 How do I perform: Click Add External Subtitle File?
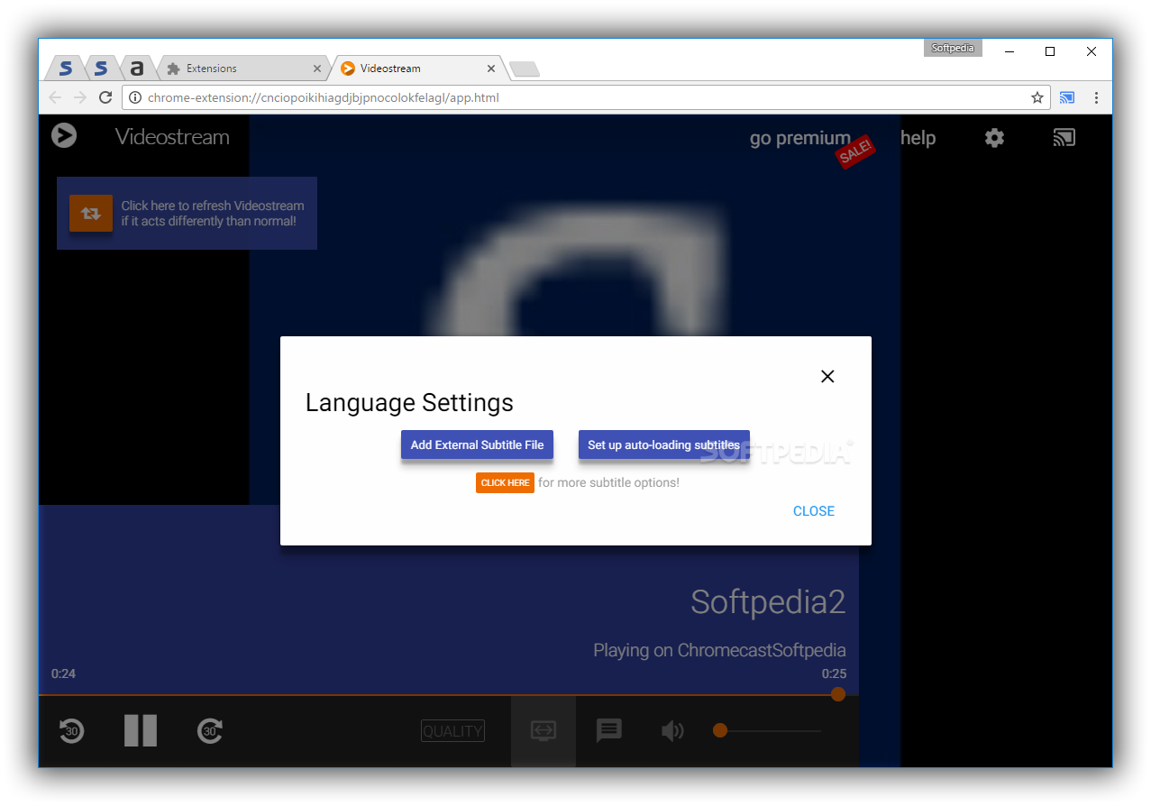(477, 444)
